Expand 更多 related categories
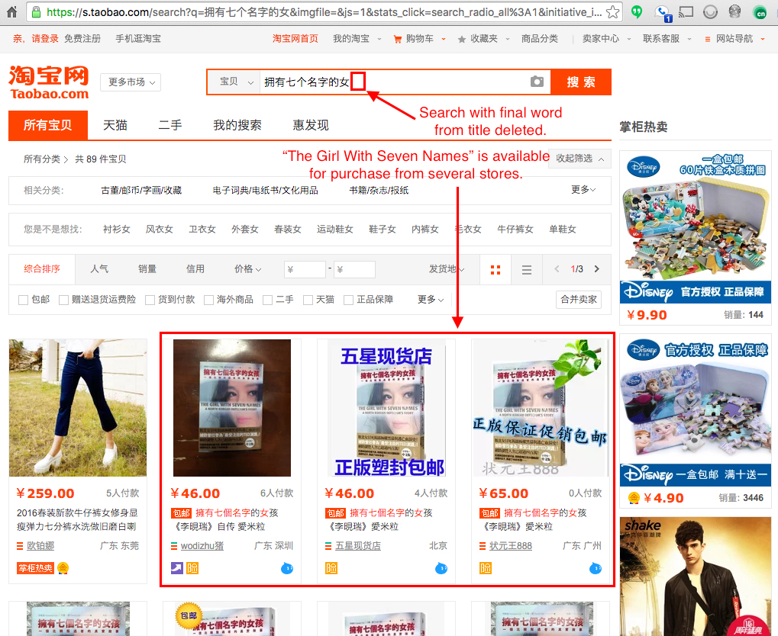Screen dimensions: 778x636 583,190
